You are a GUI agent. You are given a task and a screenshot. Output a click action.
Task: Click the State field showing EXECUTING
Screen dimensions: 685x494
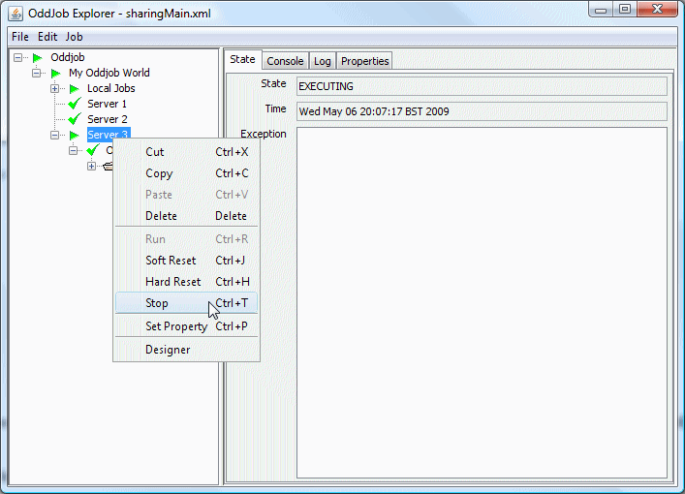(x=481, y=86)
